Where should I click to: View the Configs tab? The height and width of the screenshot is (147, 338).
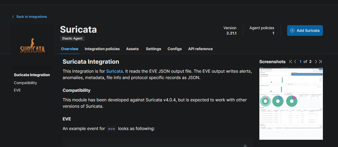click(x=175, y=49)
